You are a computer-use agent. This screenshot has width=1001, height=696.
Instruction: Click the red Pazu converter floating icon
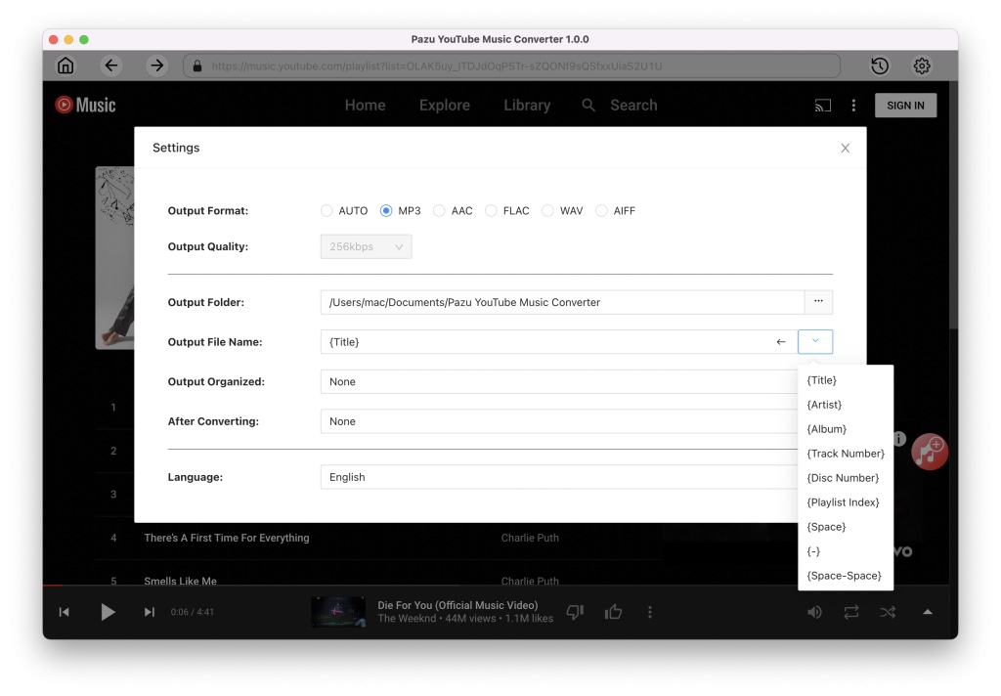[929, 452]
